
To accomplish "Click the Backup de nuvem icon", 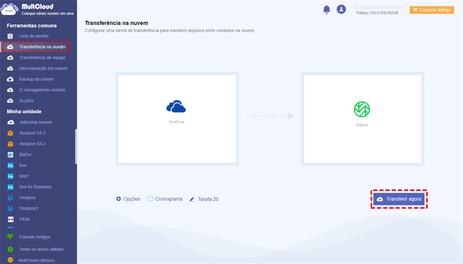I will click(11, 79).
